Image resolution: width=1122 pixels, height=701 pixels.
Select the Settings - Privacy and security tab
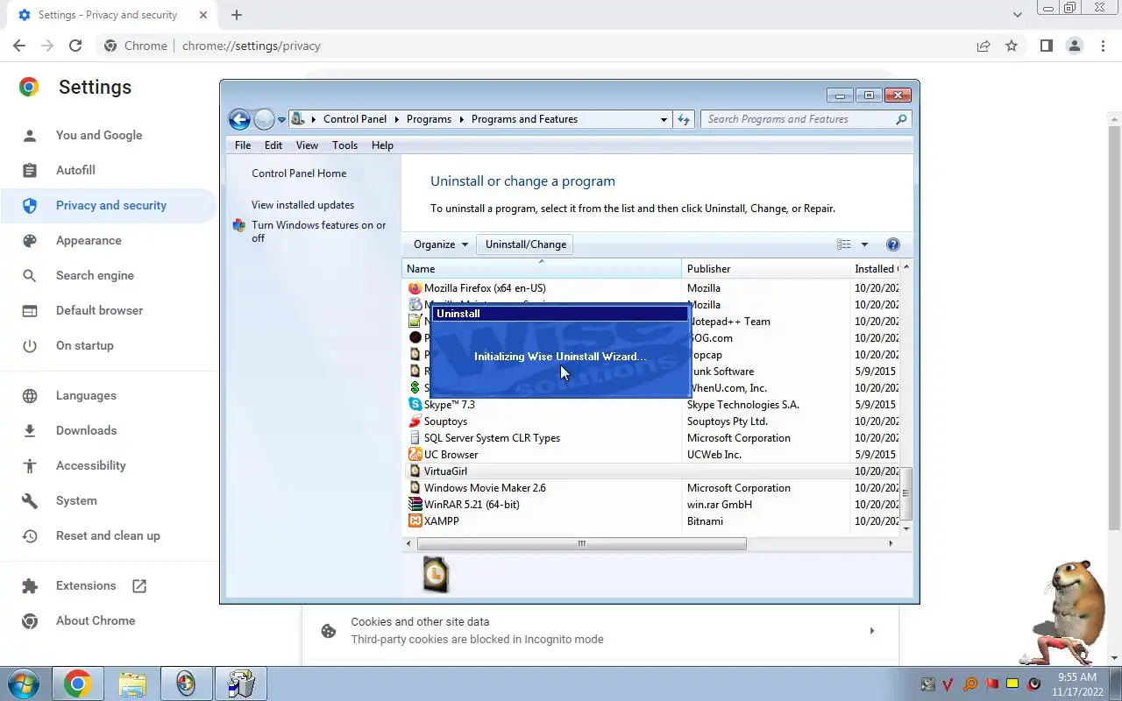coord(110,15)
